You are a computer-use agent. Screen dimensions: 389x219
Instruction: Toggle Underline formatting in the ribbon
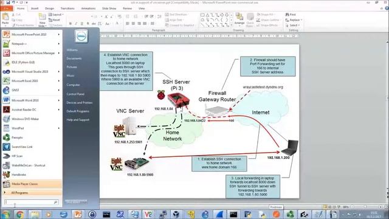coord(82,24)
